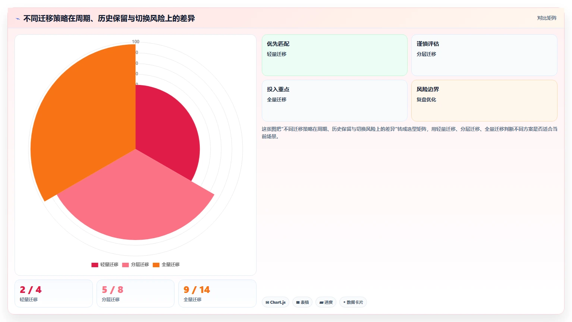Open the 投入重点 matrix card
Viewport: 572px width, 322px height.
[x=334, y=101]
